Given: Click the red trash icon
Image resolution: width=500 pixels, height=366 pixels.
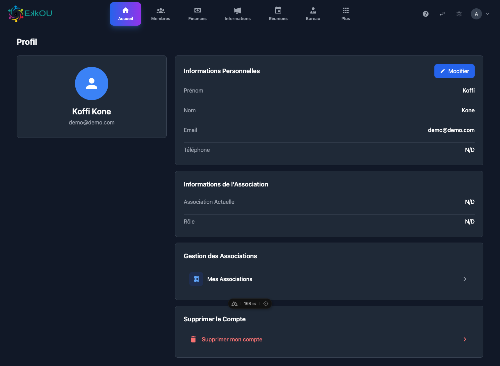Looking at the screenshot, I should click(x=193, y=339).
